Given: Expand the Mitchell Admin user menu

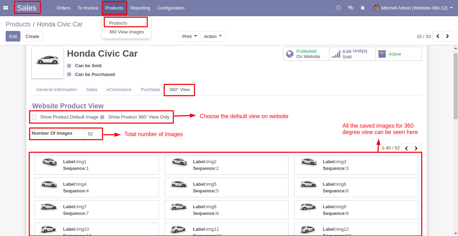Looking at the screenshot, I should click(413, 8).
